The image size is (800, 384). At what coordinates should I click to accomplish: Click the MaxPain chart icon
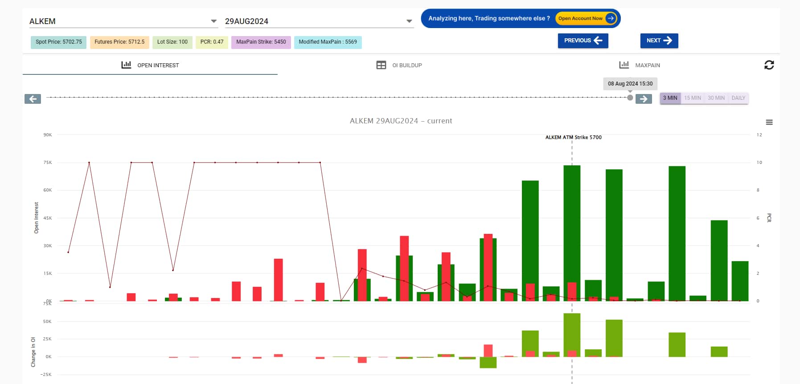624,65
